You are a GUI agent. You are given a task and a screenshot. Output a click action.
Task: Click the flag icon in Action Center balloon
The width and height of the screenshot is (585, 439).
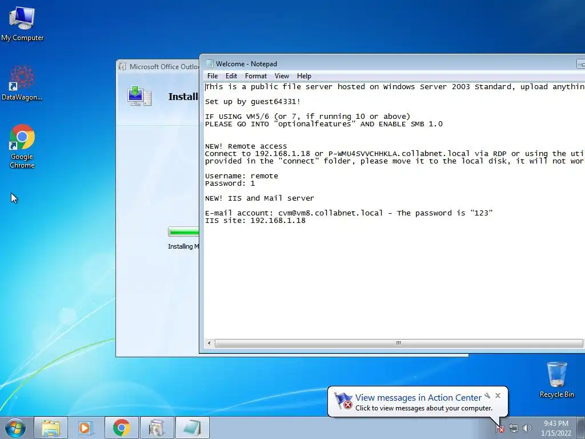point(343,401)
